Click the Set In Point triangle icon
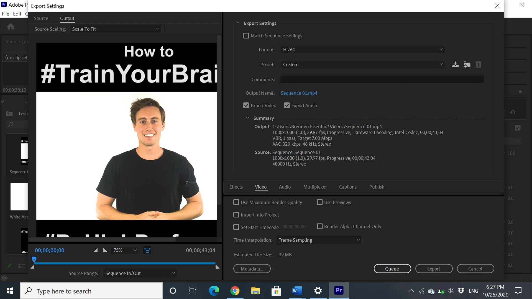 tap(96, 250)
